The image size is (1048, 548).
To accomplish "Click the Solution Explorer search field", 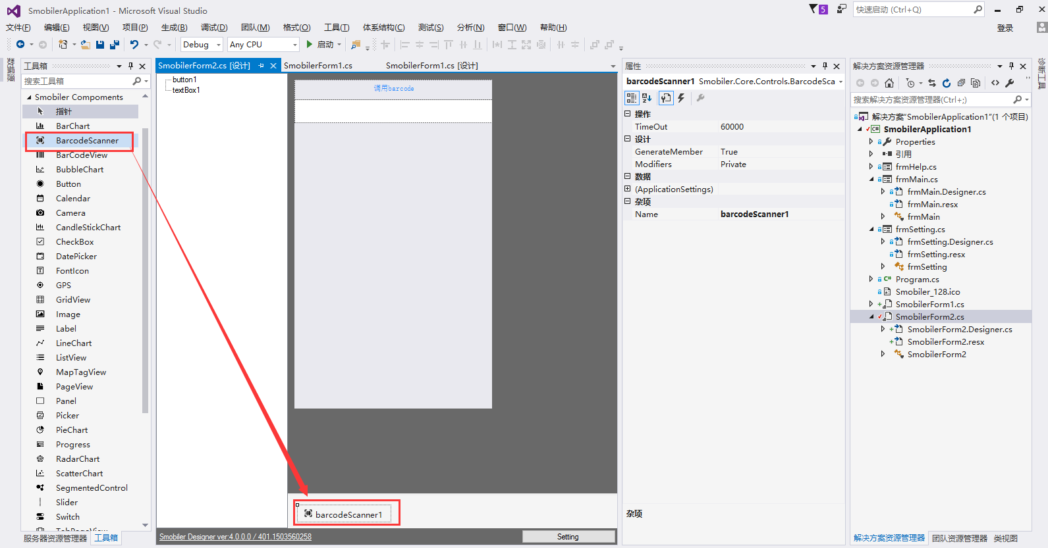I will (x=932, y=99).
